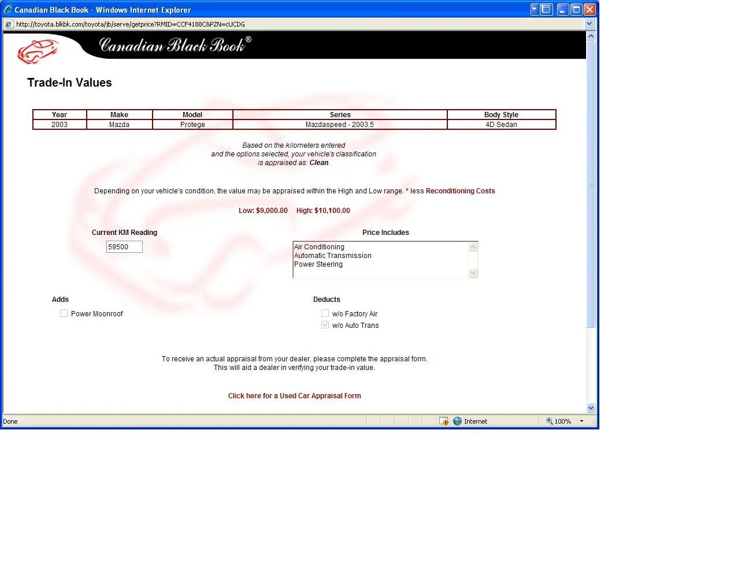This screenshot has height=561, width=749.
Task: Click the title bar window layout icon
Action: tap(547, 9)
